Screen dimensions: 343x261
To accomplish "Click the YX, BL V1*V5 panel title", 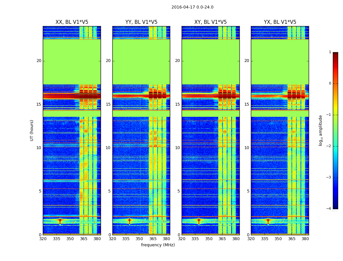I will click(280, 22).
